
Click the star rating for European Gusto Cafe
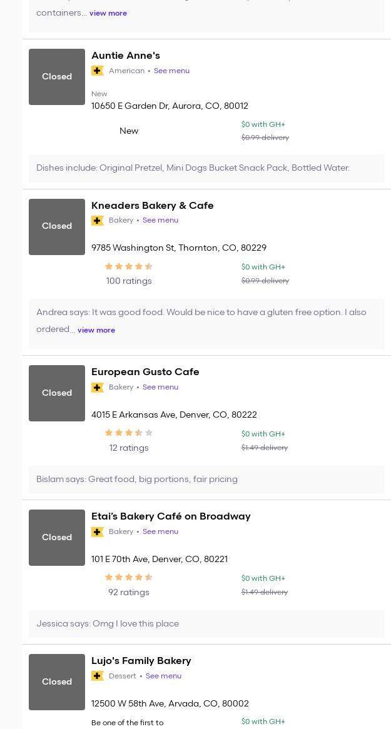pos(129,433)
